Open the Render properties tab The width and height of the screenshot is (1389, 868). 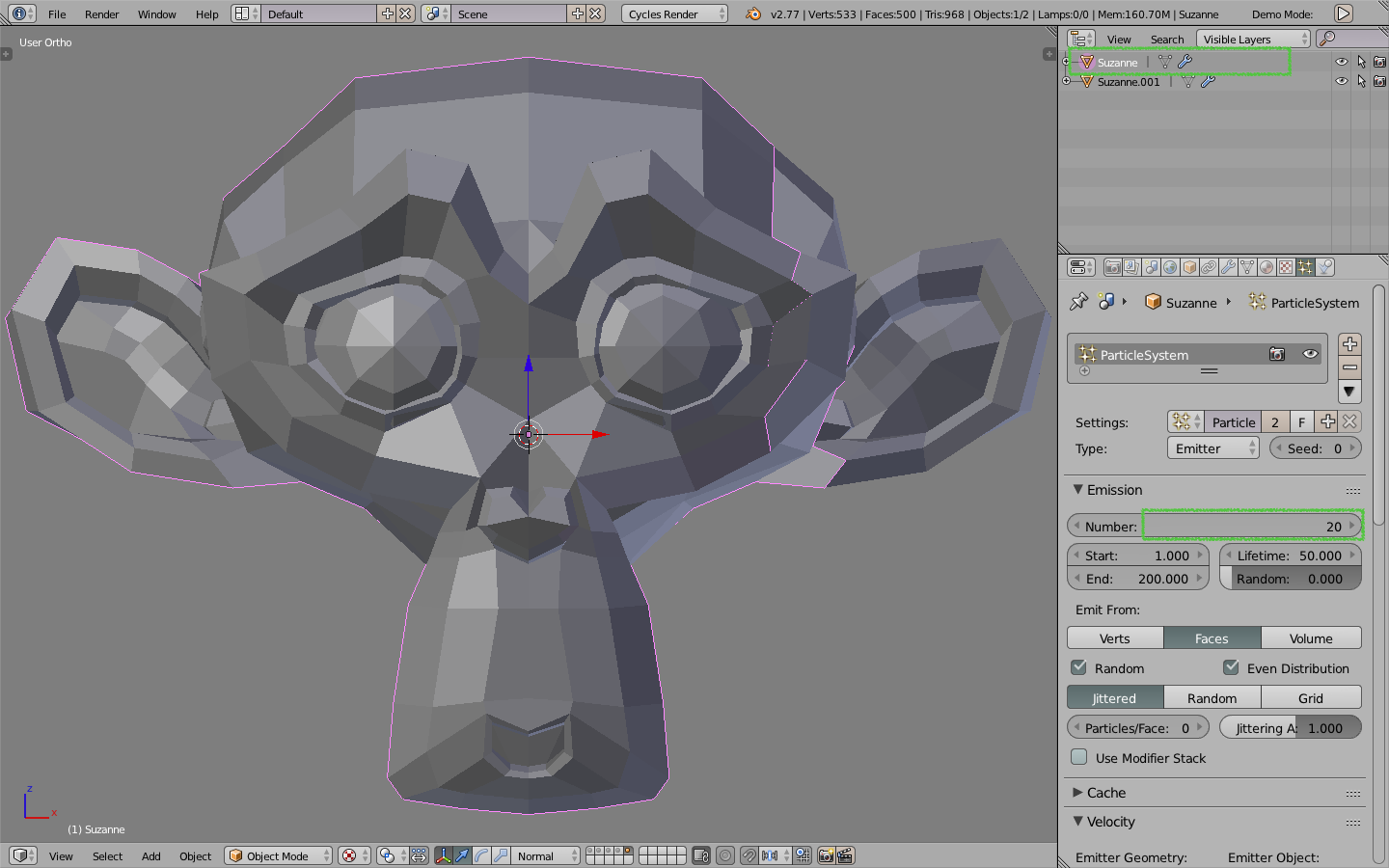[x=1113, y=267]
